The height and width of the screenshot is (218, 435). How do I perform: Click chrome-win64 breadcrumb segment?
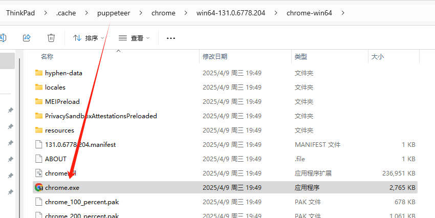309,13
